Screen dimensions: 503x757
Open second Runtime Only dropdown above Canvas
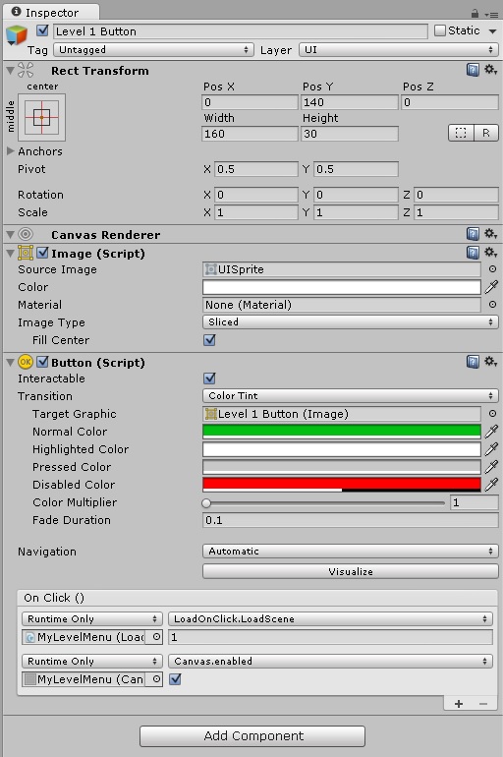coord(92,661)
